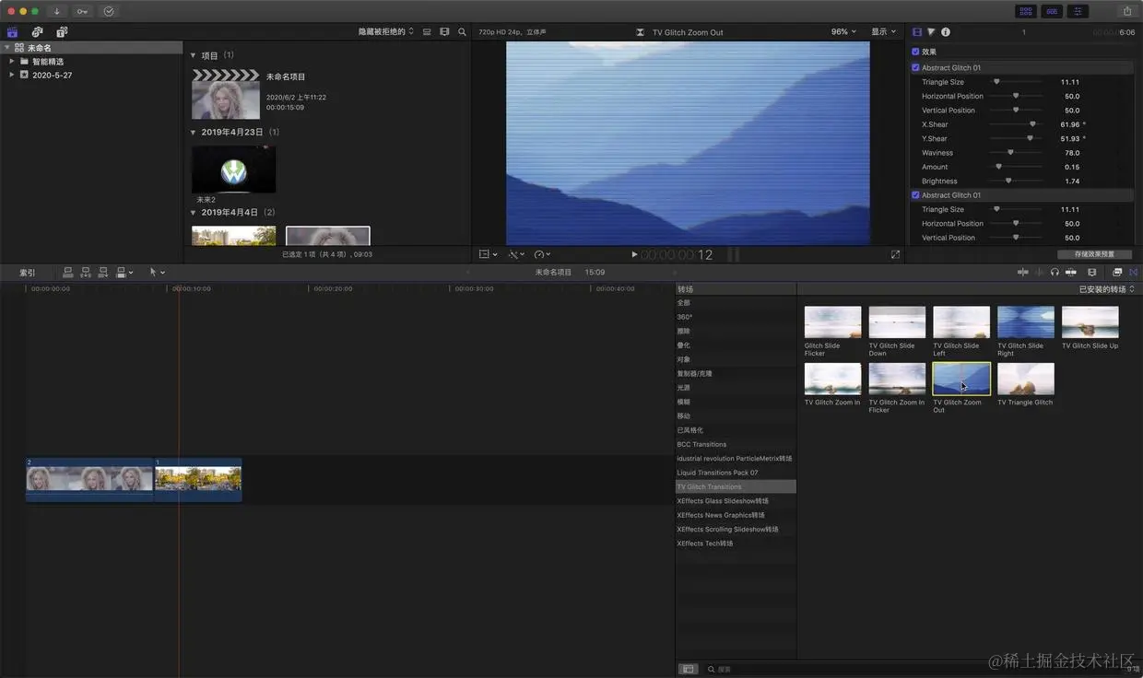Select the 未命名项目 project thumbnail
The height and width of the screenshot is (678, 1143).
click(226, 94)
